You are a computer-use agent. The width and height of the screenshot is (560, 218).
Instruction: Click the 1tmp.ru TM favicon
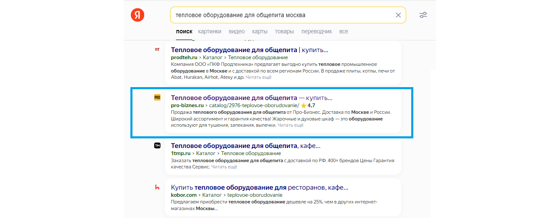click(157, 145)
